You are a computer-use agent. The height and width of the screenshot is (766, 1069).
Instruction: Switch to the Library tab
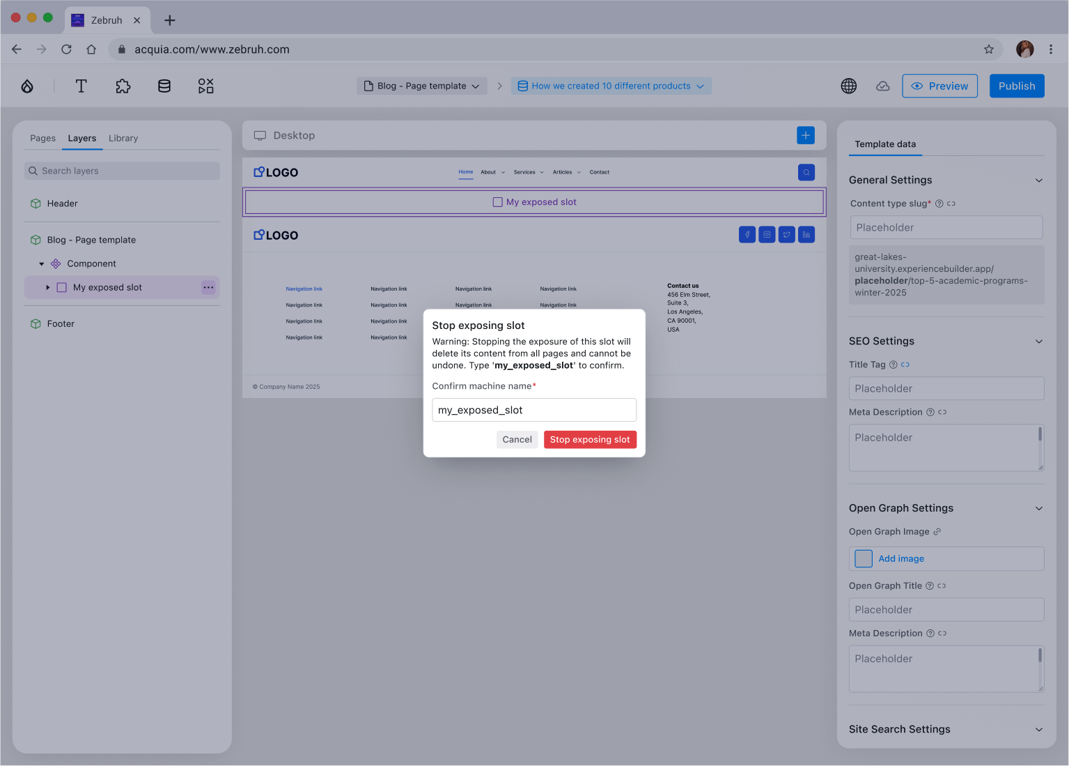pos(123,138)
